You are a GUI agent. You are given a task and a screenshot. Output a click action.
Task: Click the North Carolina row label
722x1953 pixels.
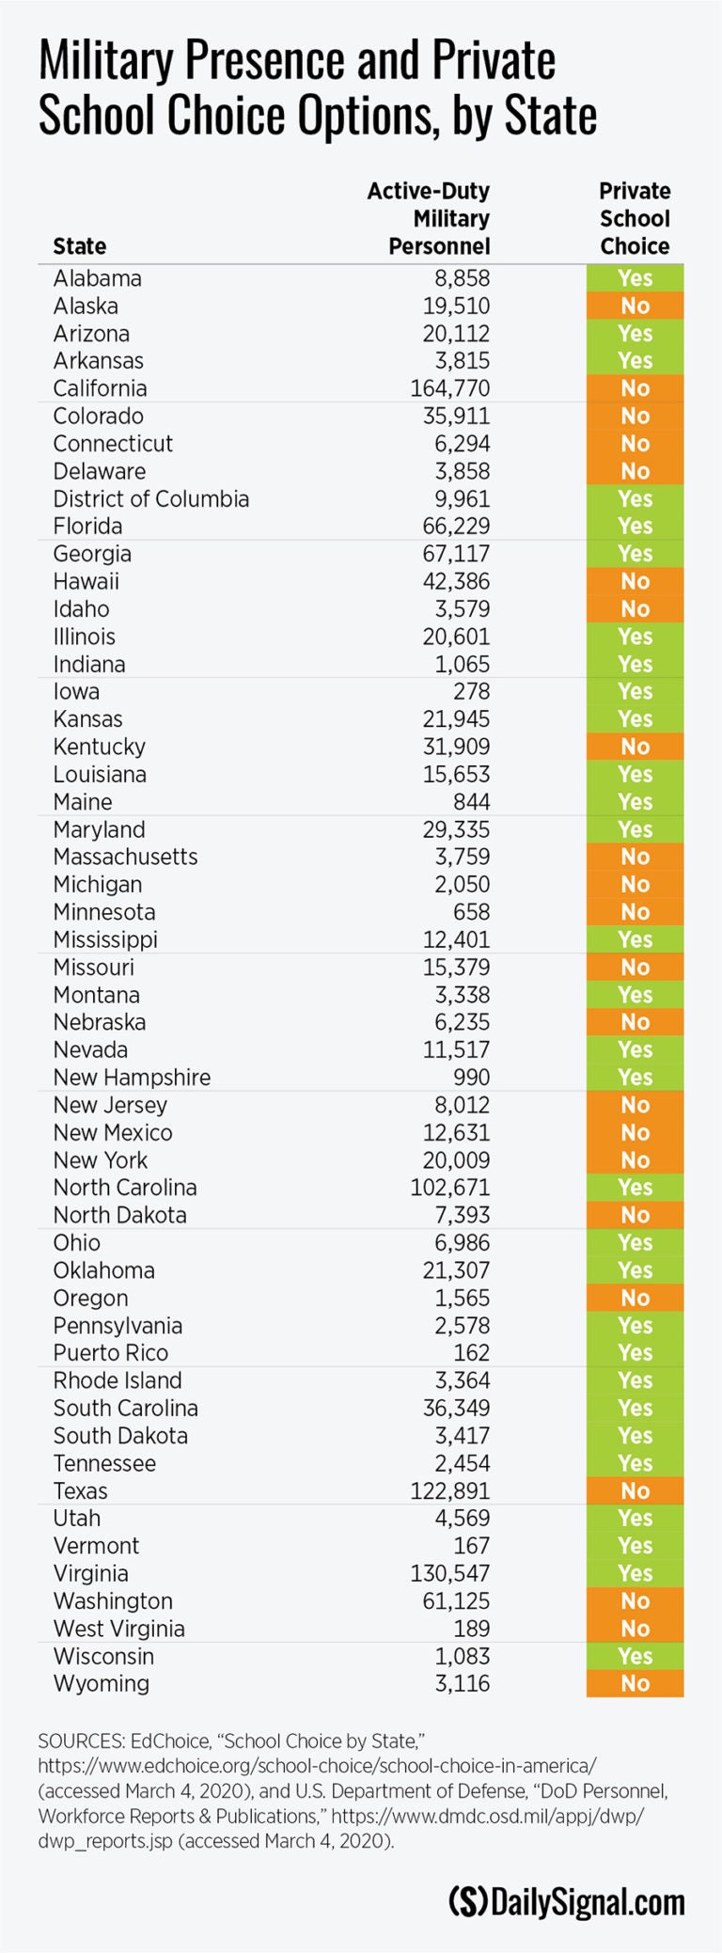(x=125, y=1188)
